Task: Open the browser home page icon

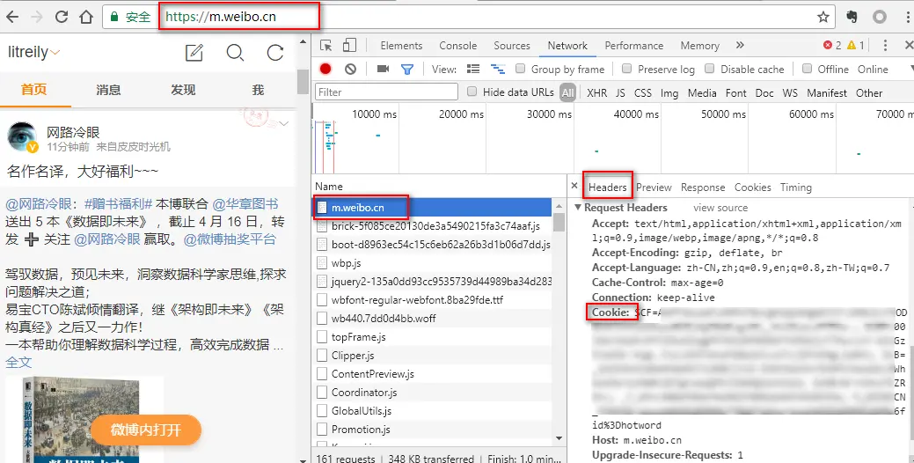Action: point(86,17)
